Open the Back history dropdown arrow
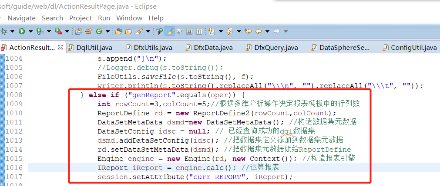440x186 pixels. click(x=267, y=31)
